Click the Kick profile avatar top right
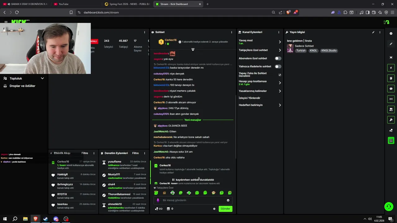This screenshot has height=223, width=397. coord(386,22)
